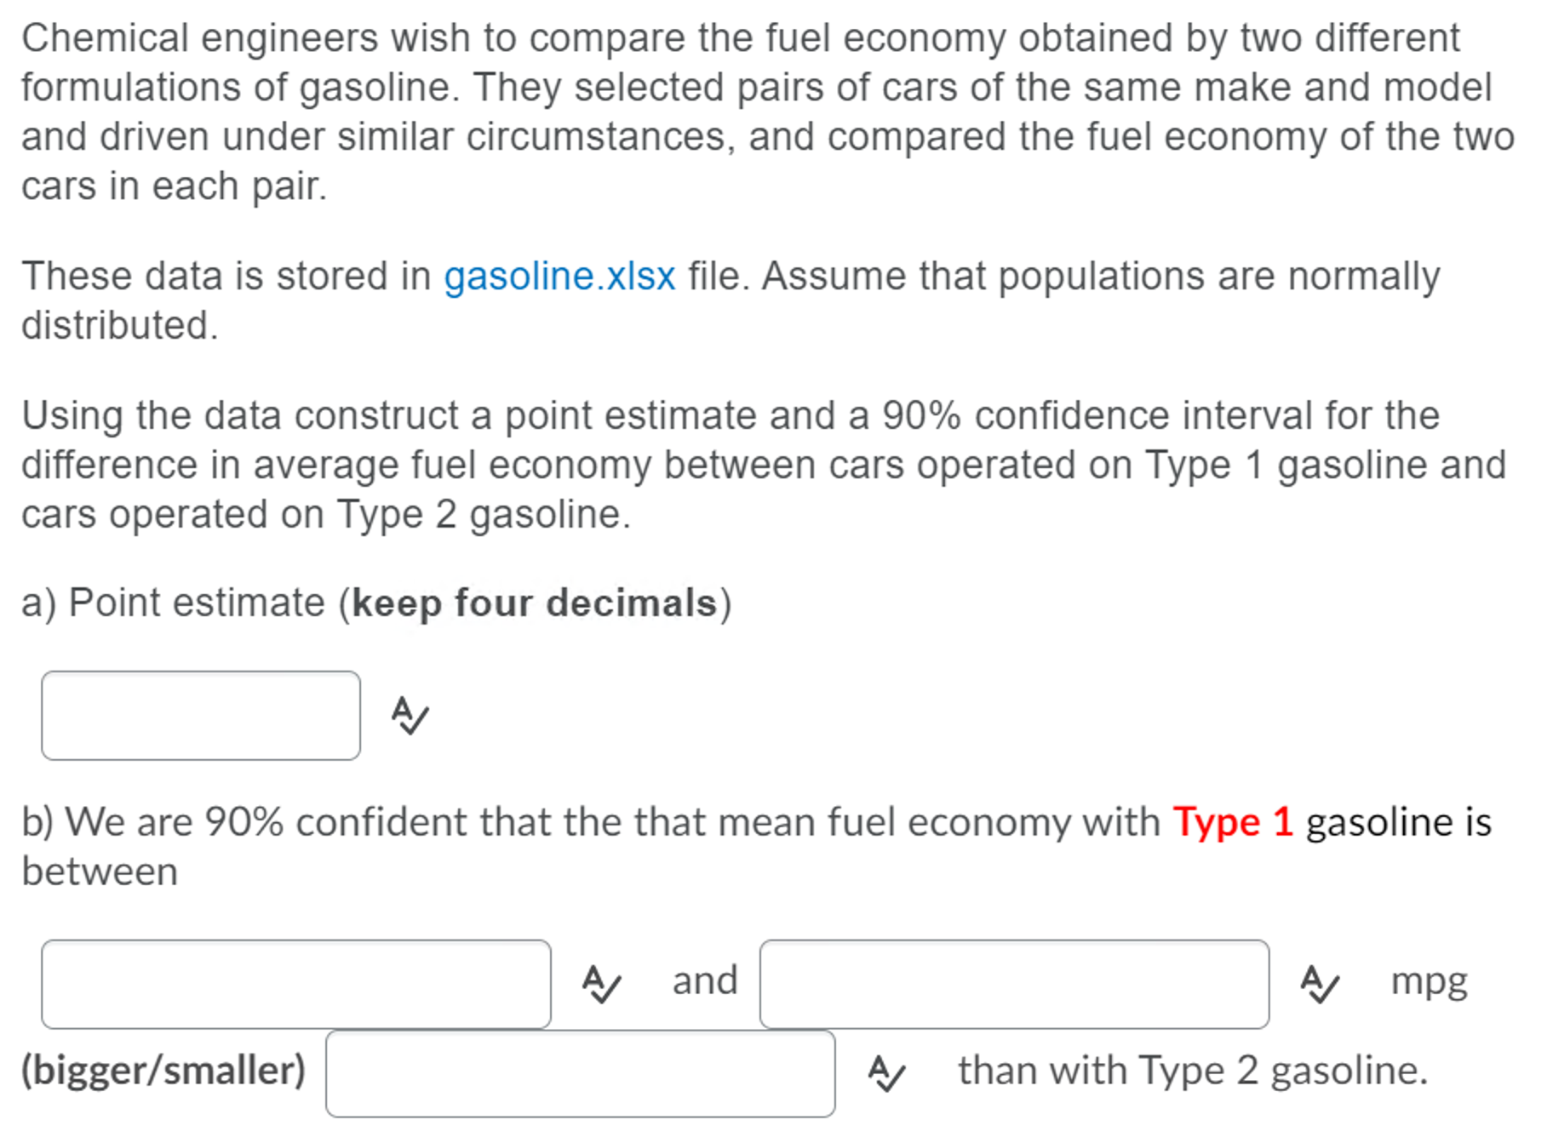Click inside the point estimate answer box

200,717
